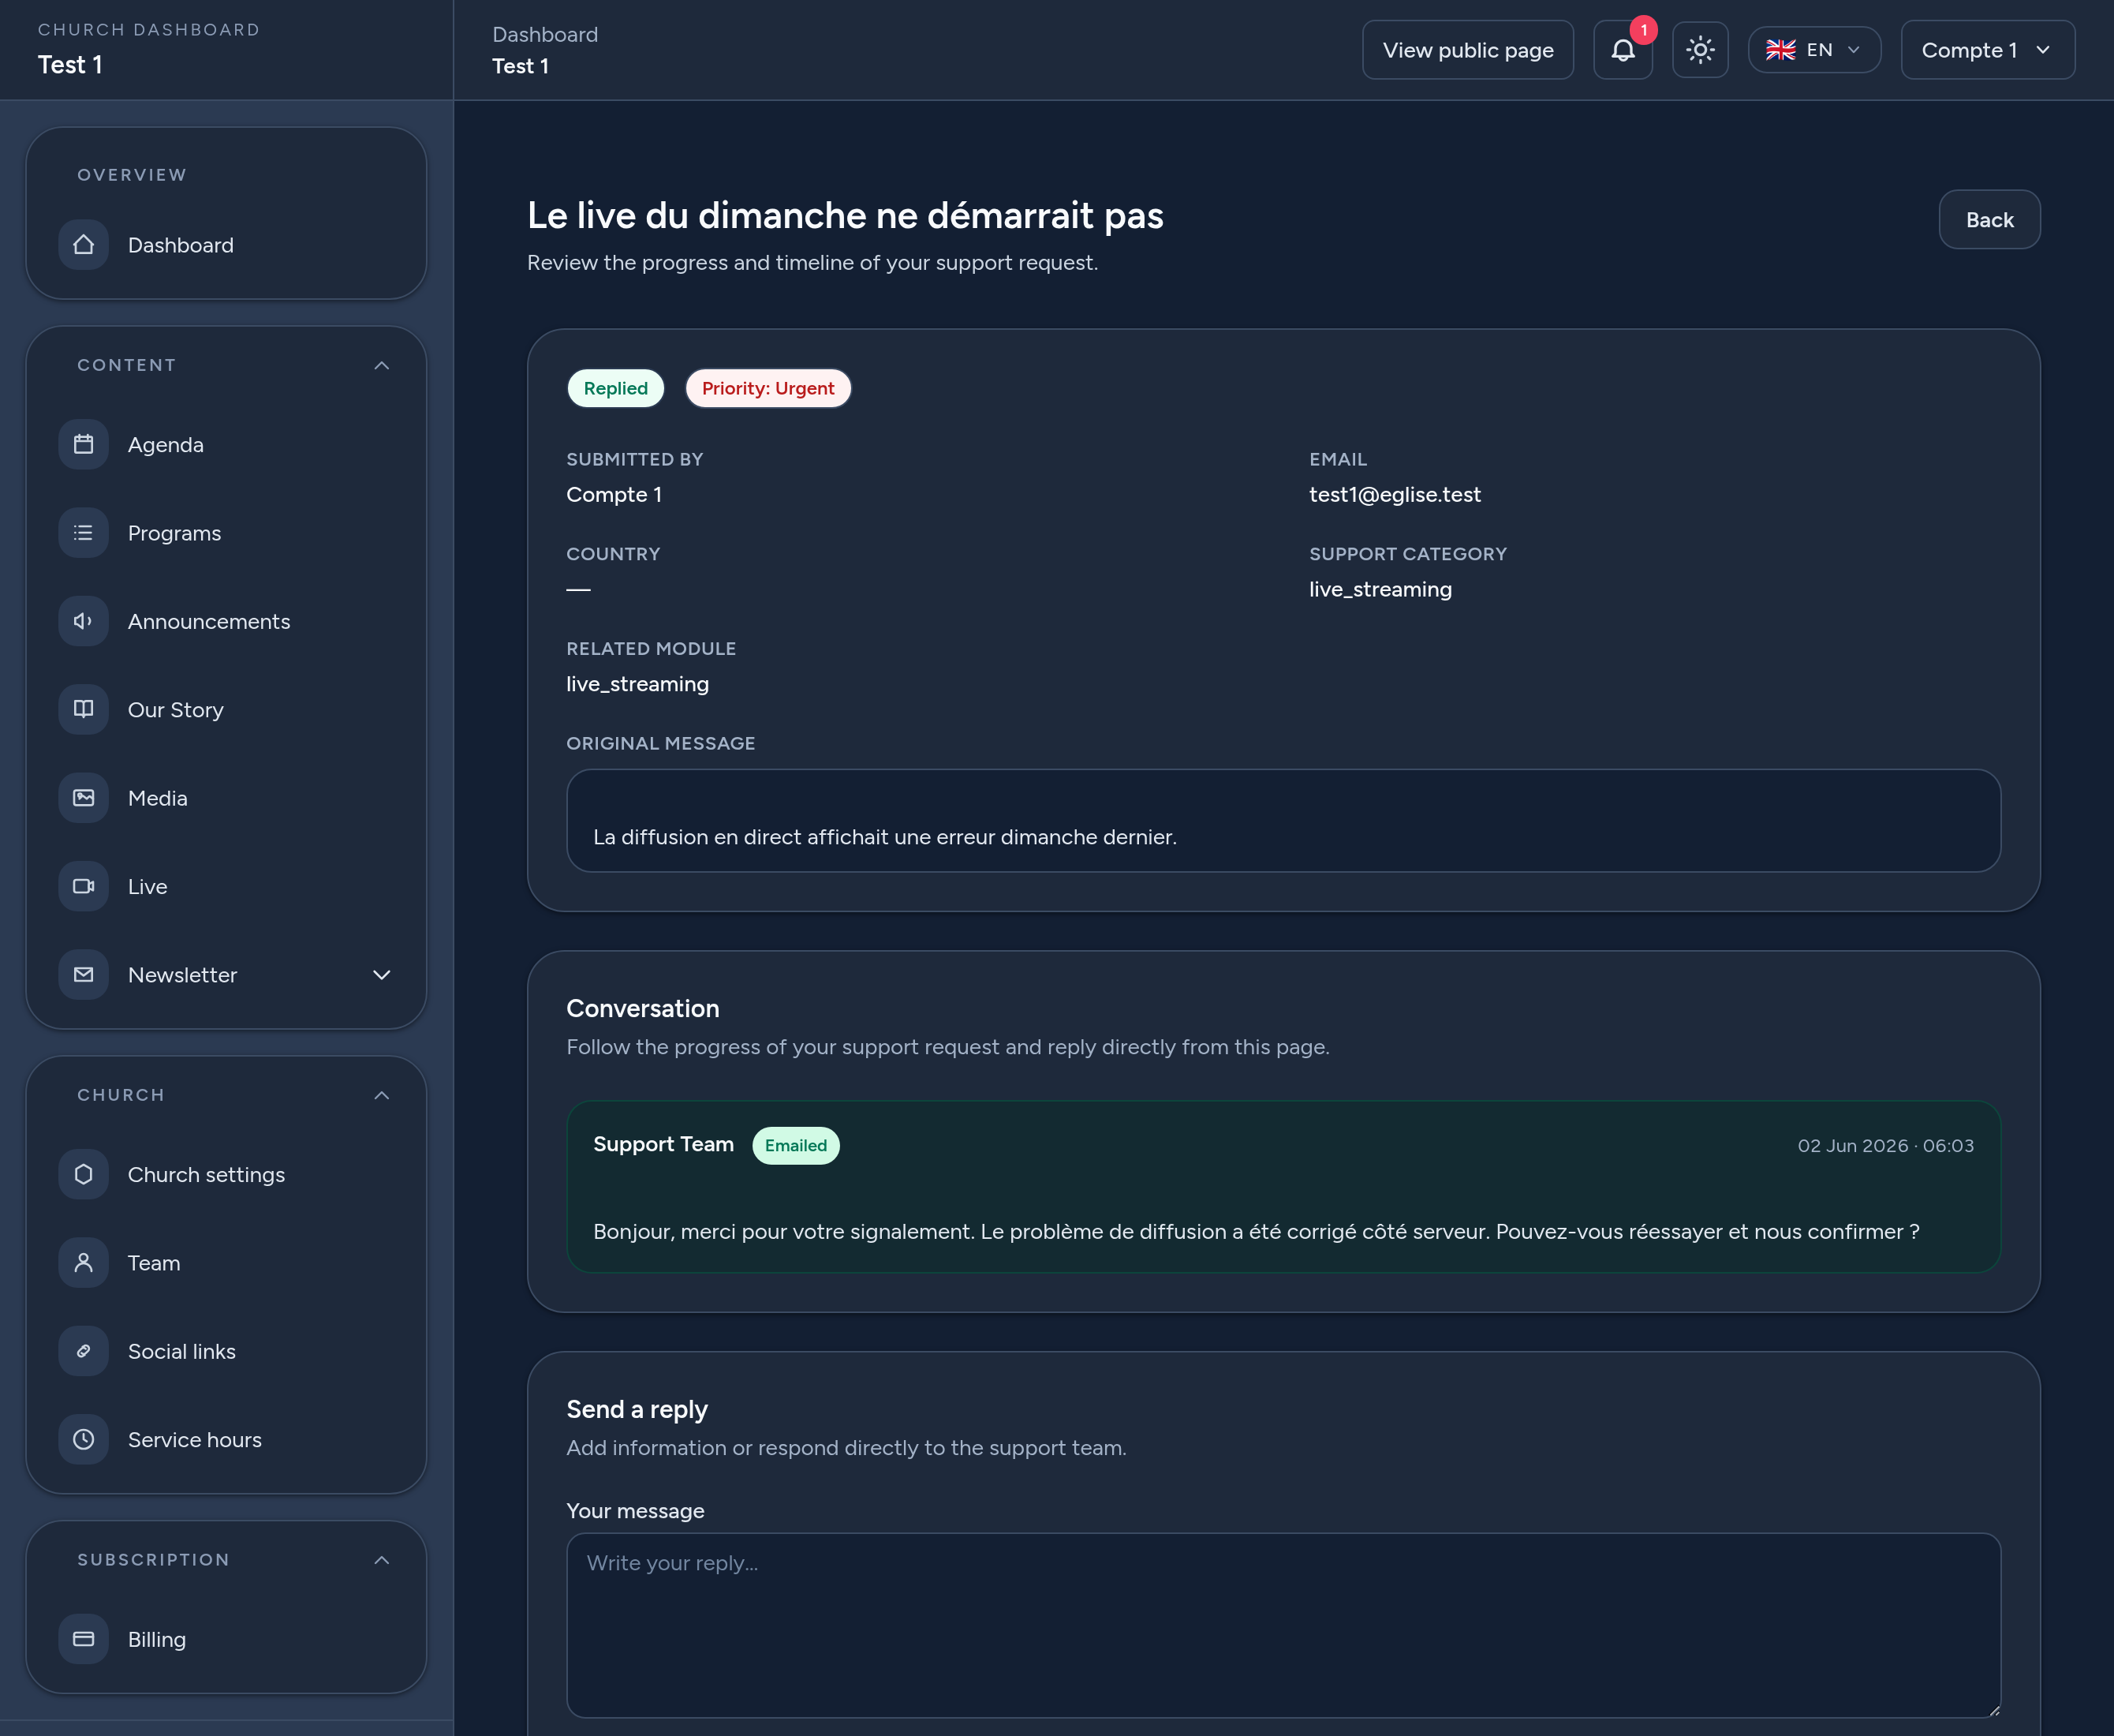Click the support category value live_streaming
Screen dimensions: 2114x1736
[x=1380, y=590]
